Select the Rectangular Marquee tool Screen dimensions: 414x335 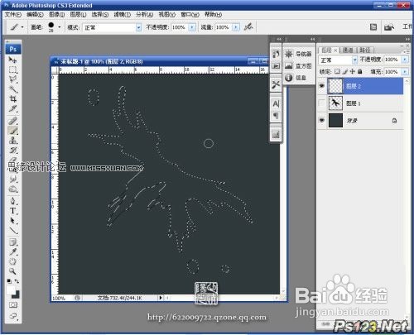12,69
